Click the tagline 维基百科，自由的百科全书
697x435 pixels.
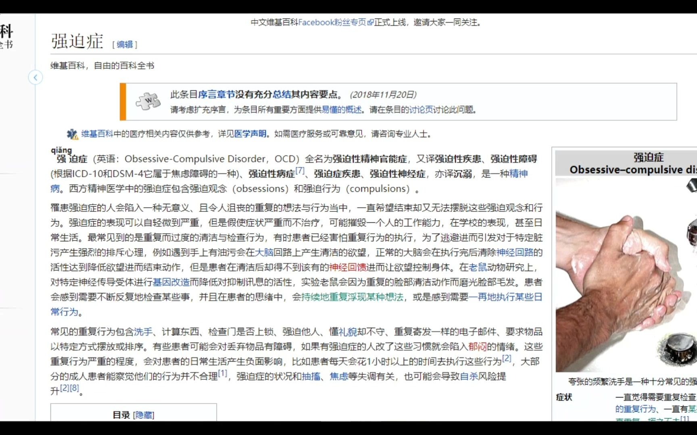[x=102, y=66]
